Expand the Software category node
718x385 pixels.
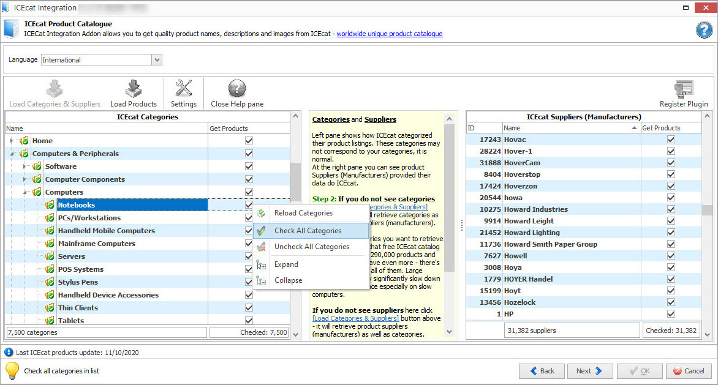tap(25, 166)
